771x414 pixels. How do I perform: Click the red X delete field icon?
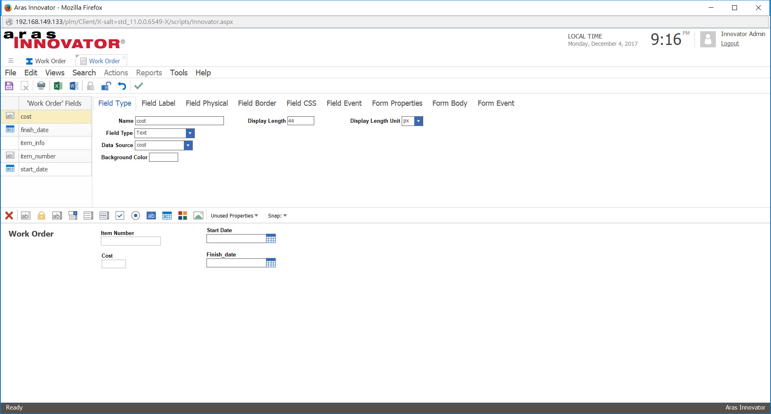pos(9,216)
